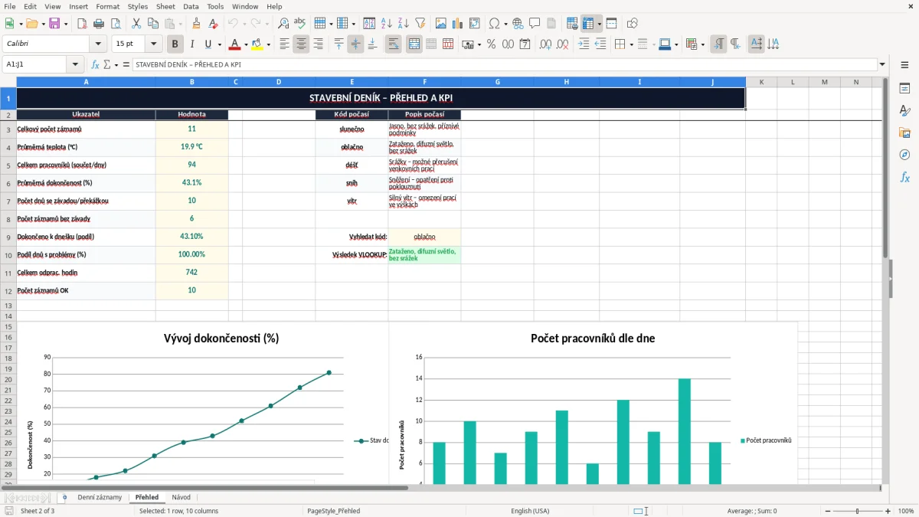
Task: Open the font size dropdown
Action: pyautogui.click(x=153, y=44)
